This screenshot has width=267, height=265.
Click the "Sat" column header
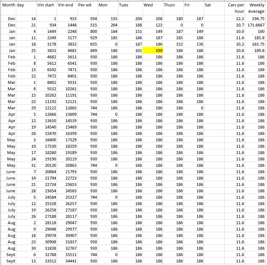[x=214, y=5]
